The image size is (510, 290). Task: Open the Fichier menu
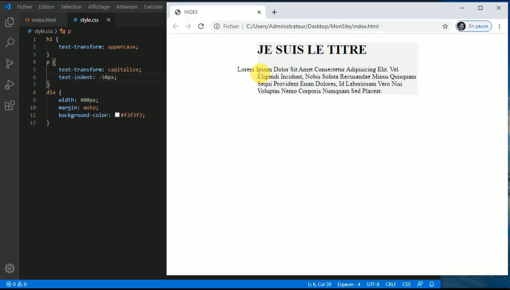(25, 7)
